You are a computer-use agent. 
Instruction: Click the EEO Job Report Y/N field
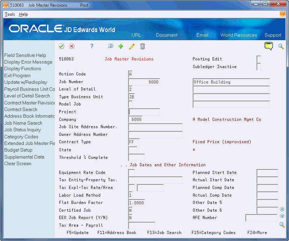131,218
